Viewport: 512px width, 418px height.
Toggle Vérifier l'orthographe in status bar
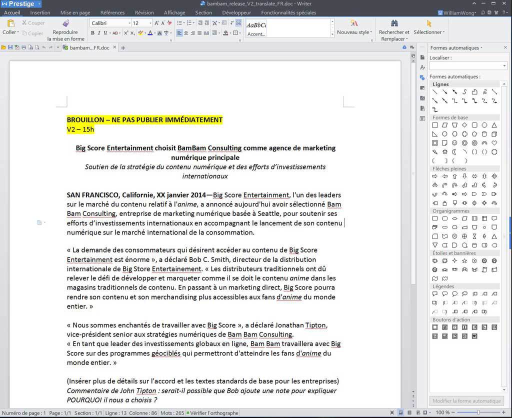[x=212, y=413]
